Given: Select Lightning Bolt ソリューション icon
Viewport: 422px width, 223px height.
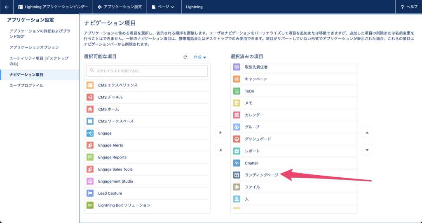Looking at the screenshot, I should [x=90, y=205].
